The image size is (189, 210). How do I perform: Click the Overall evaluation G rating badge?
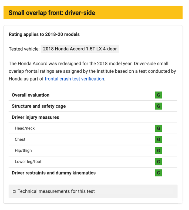tap(158, 95)
